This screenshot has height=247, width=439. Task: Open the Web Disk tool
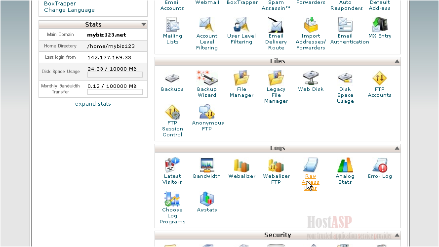[311, 78]
